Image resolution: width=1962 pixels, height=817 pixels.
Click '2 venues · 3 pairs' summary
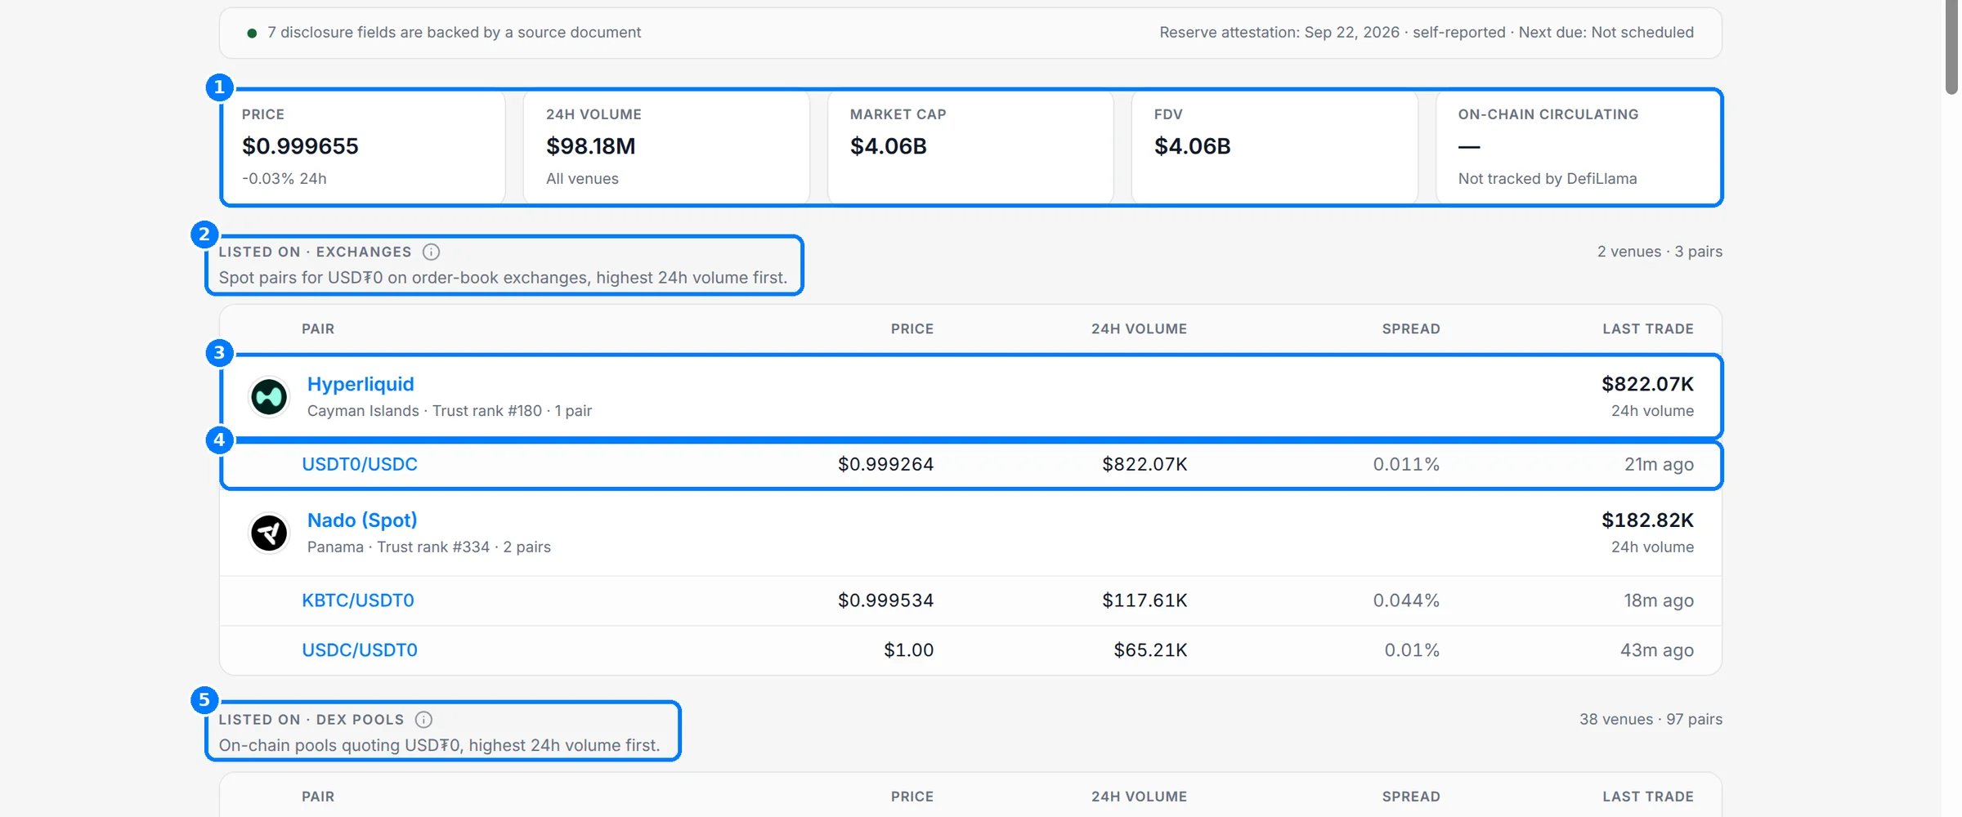pos(1660,252)
